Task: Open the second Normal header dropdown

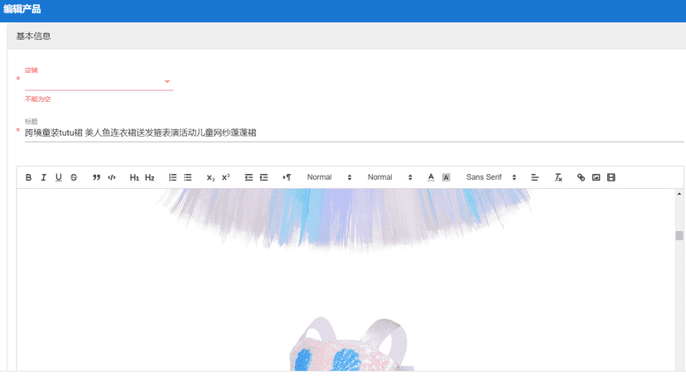Action: tap(389, 177)
